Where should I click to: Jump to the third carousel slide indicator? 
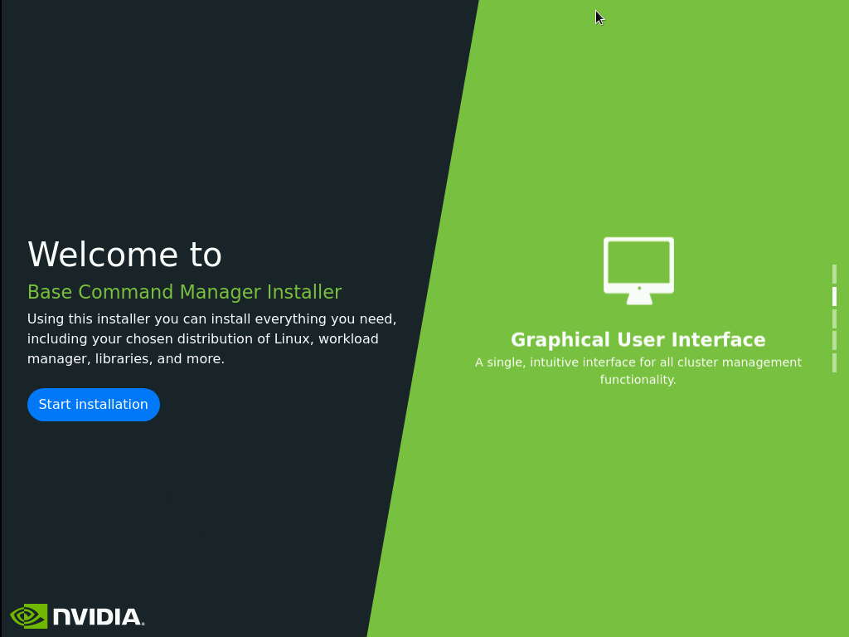click(834, 319)
